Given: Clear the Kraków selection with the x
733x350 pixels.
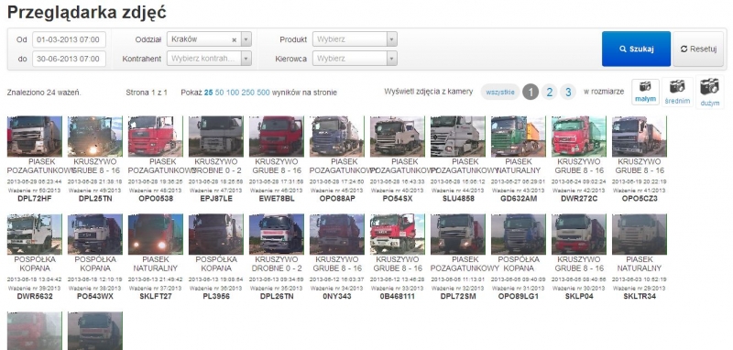Looking at the screenshot, I should [235, 39].
